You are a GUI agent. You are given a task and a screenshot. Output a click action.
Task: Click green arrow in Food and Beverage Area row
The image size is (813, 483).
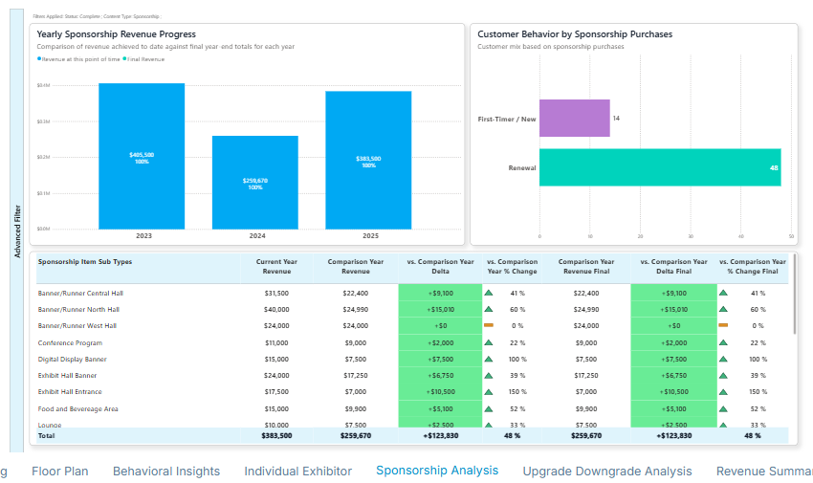(x=489, y=409)
